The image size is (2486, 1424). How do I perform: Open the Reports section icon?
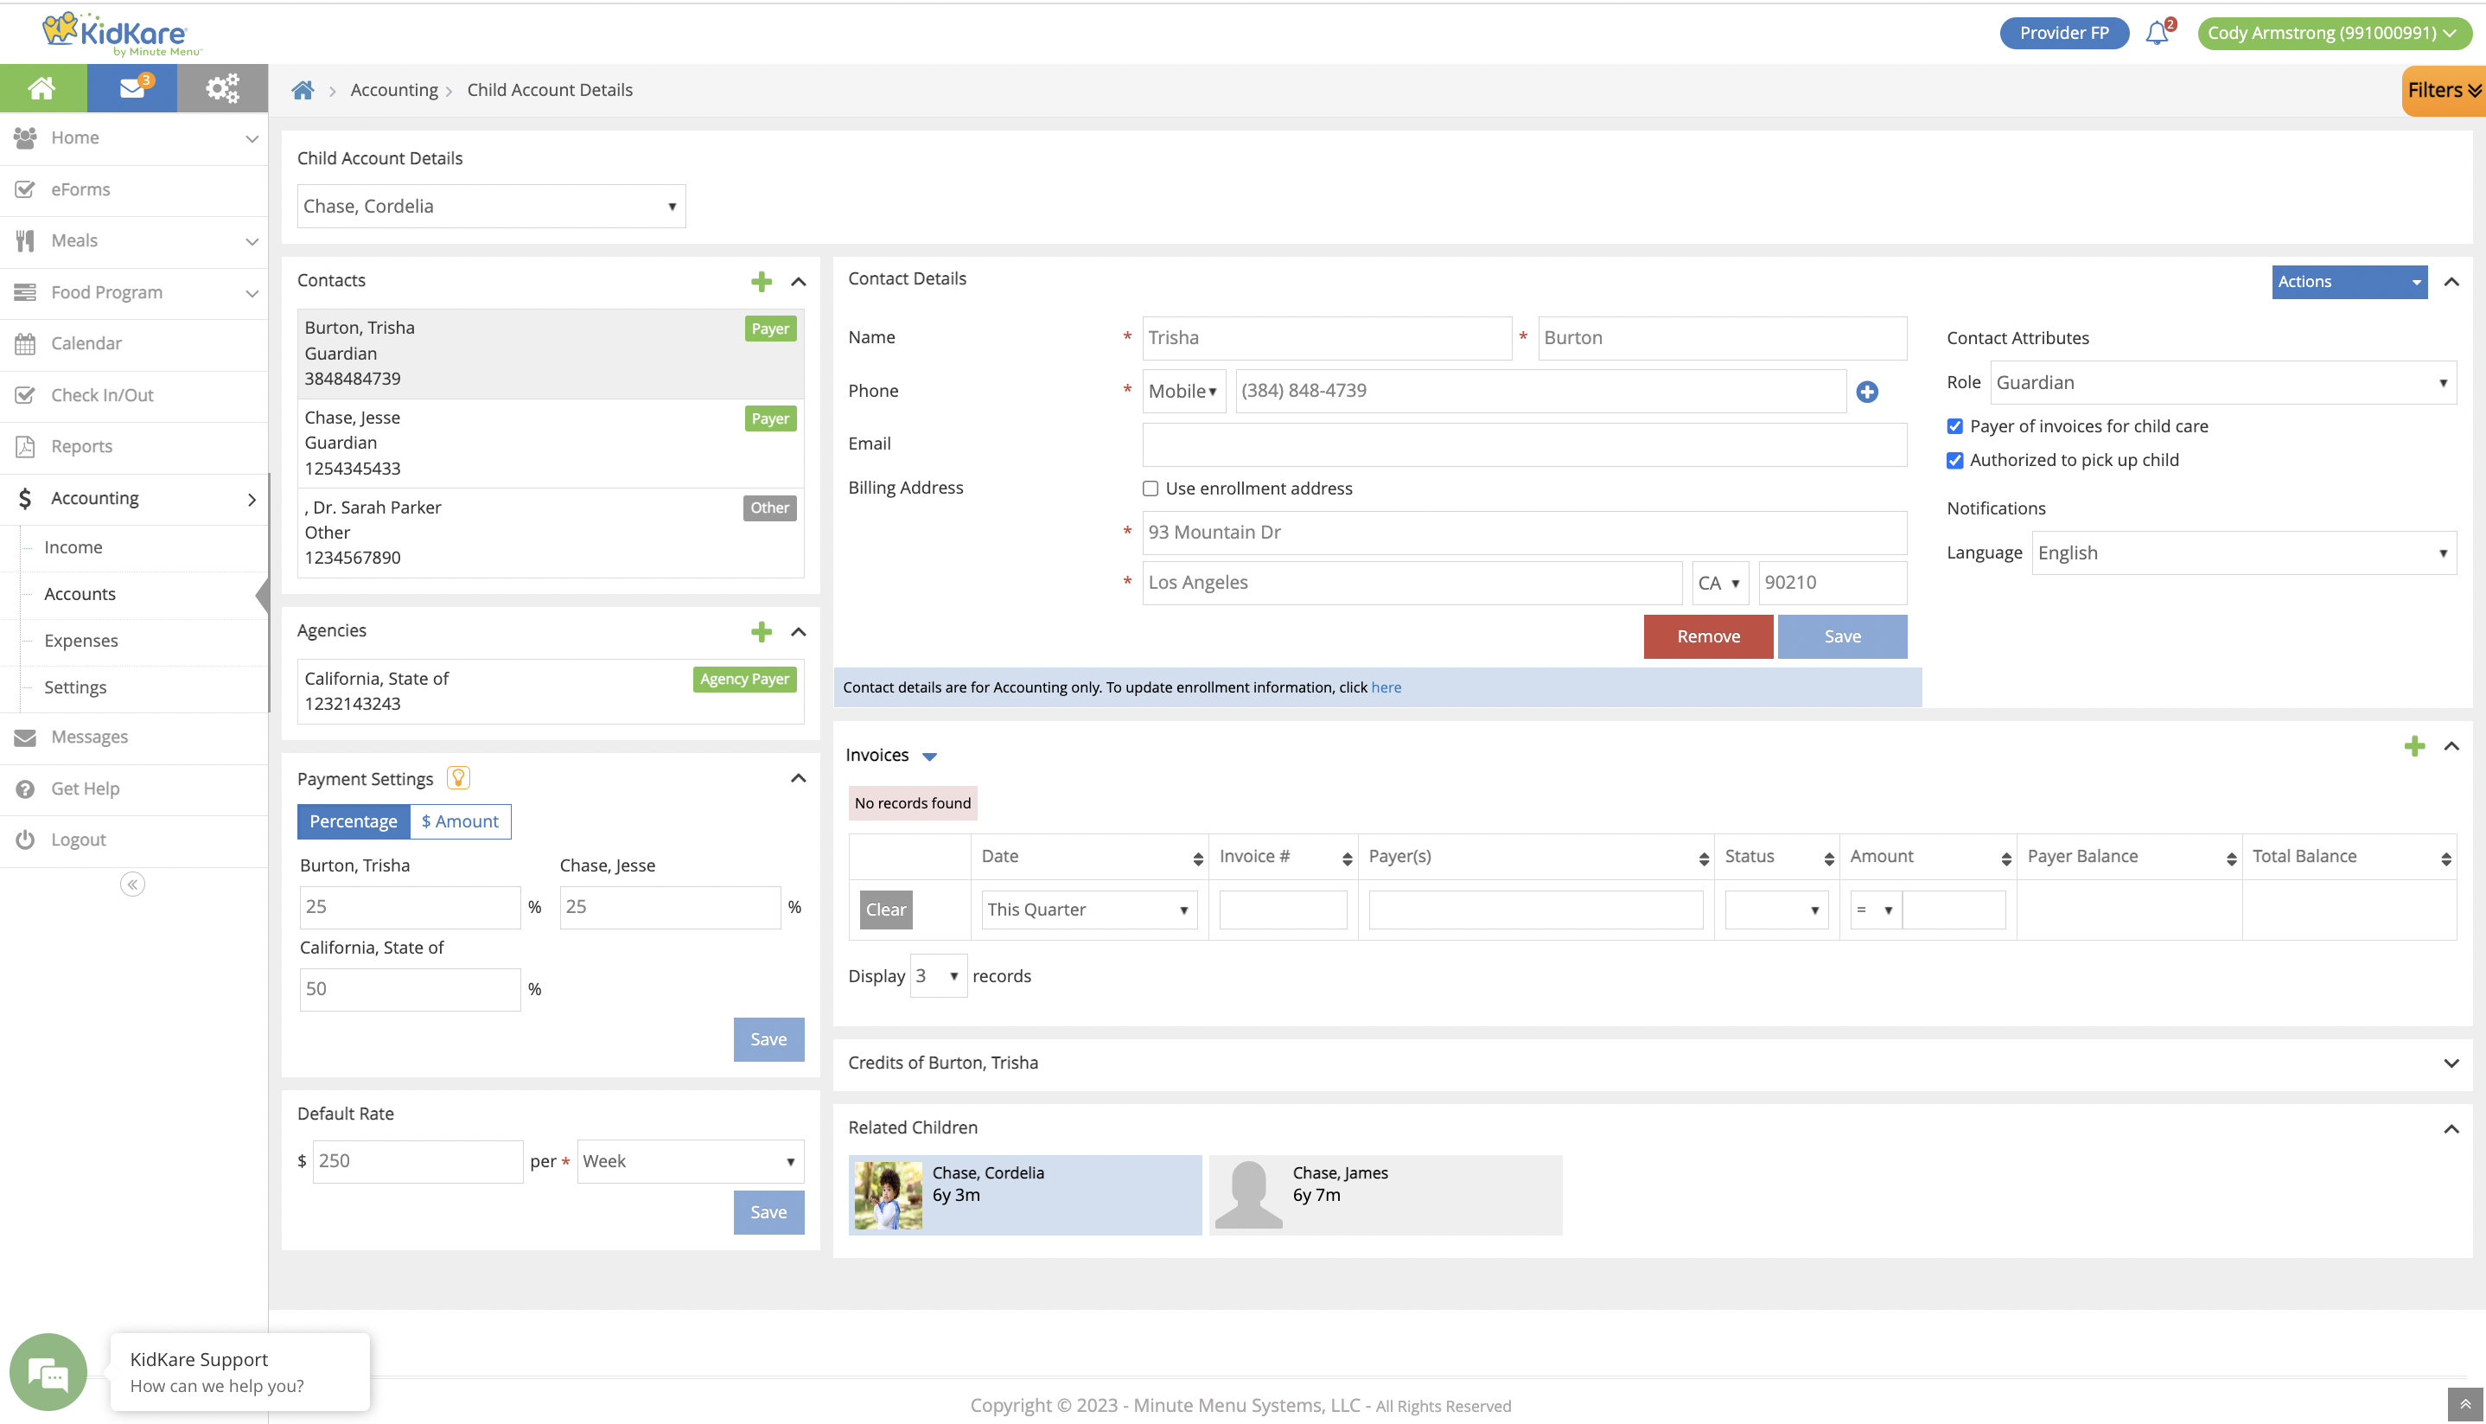26,445
